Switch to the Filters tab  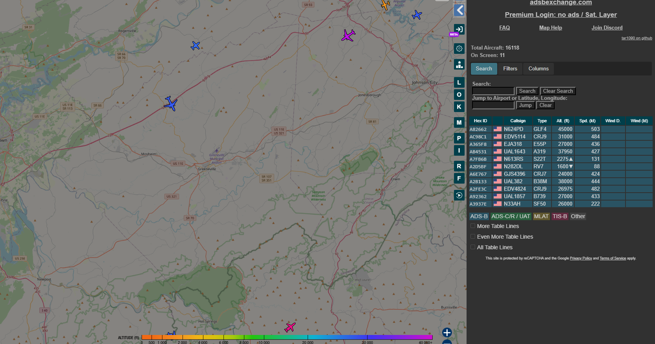pyautogui.click(x=510, y=69)
